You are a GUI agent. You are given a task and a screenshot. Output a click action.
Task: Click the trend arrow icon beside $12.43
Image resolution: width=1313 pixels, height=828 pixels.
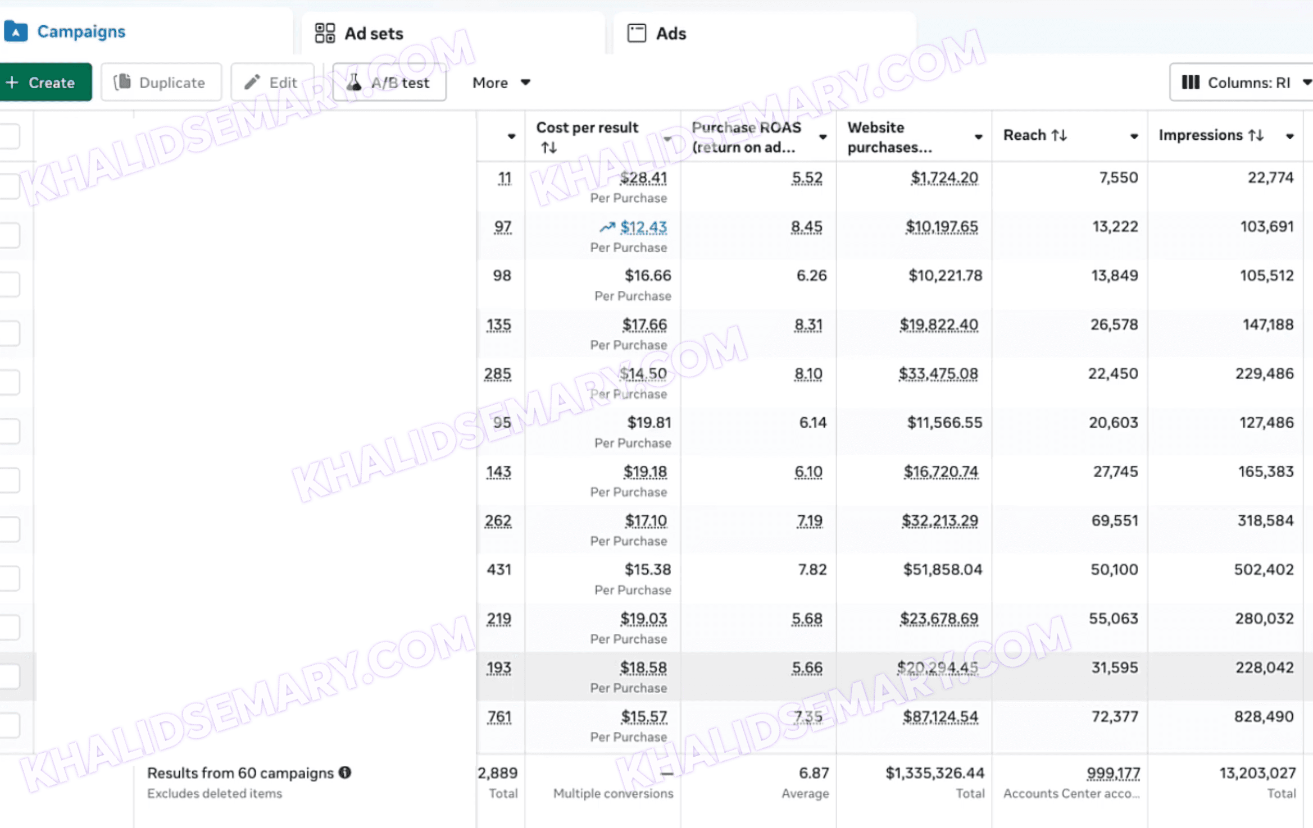click(x=607, y=227)
